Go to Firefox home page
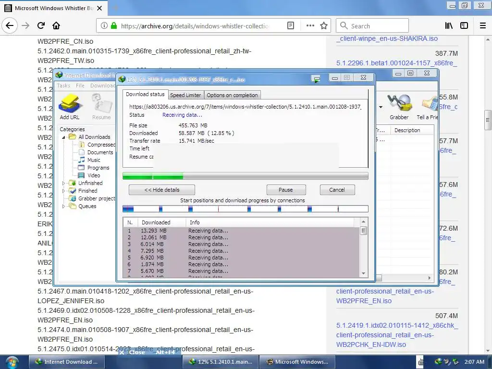The image size is (492, 369). [x=56, y=26]
